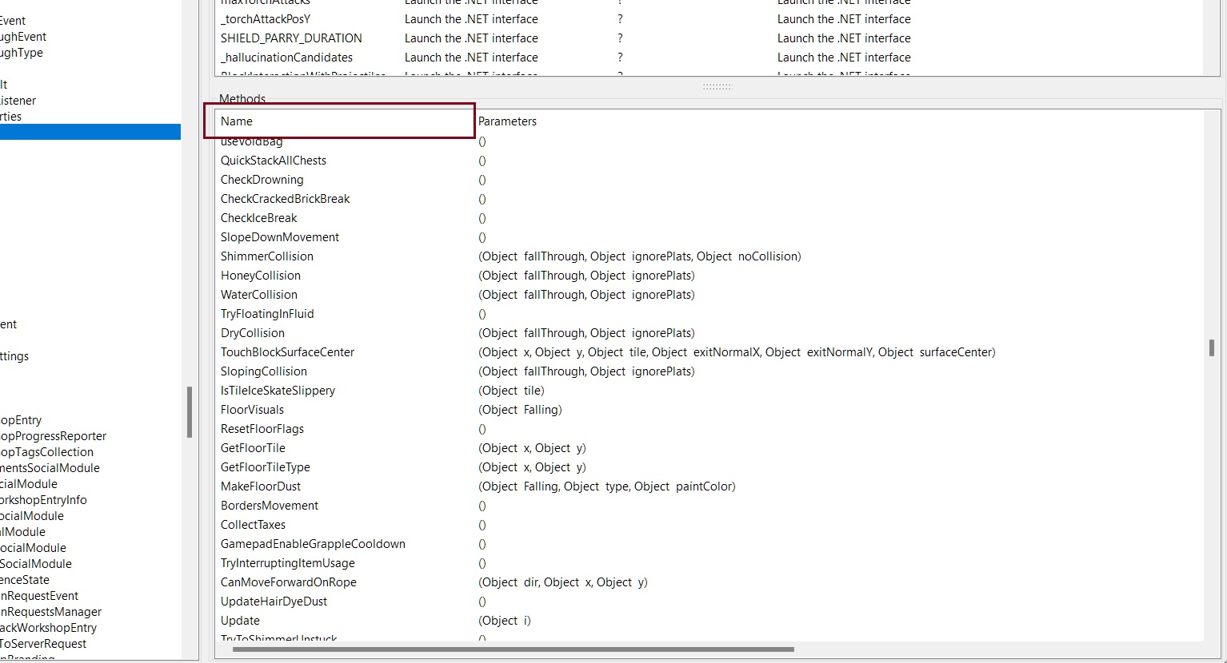Select the TouchBlockSurfaceCenter method
The image size is (1227, 663).
coord(287,352)
